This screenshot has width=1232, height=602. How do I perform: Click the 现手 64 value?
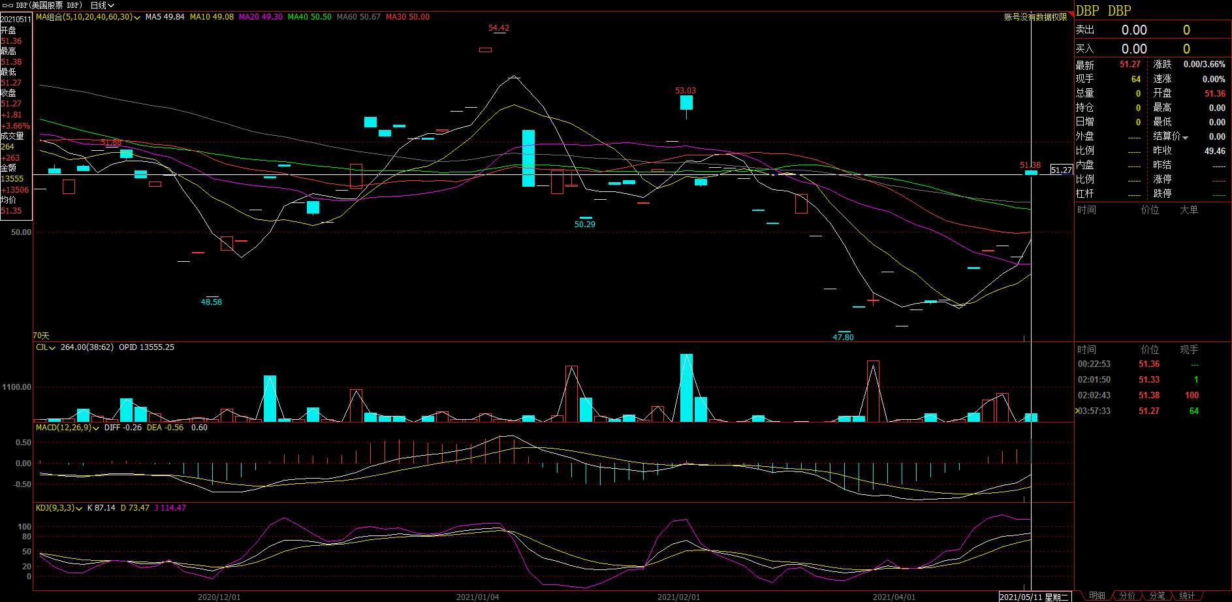point(1135,79)
